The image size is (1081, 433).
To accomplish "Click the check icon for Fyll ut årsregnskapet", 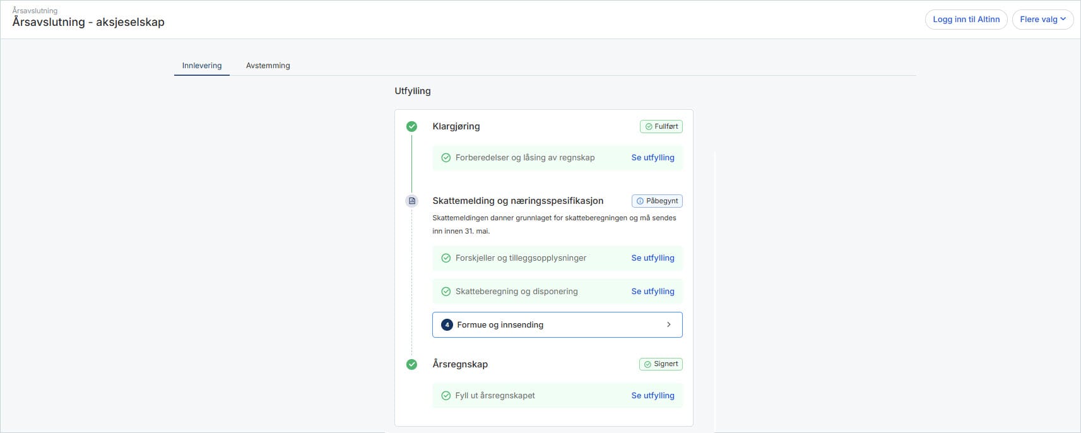I will coord(446,396).
